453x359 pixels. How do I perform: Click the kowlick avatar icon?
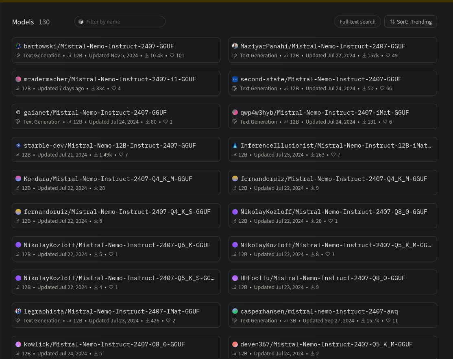coord(18,344)
